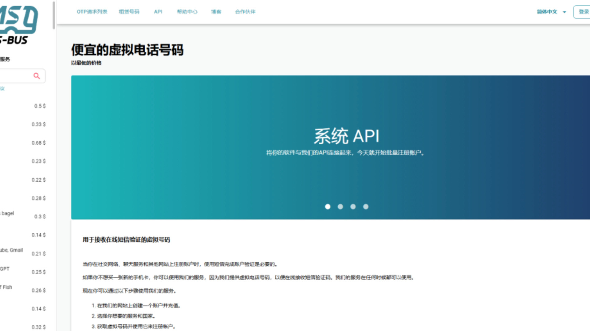Open the 帮助中心 nav item
The image size is (590, 331).
(x=187, y=12)
